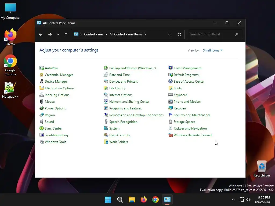The image size is (275, 206).
Task: Open the Mouse icon
Action: [x=42, y=102]
